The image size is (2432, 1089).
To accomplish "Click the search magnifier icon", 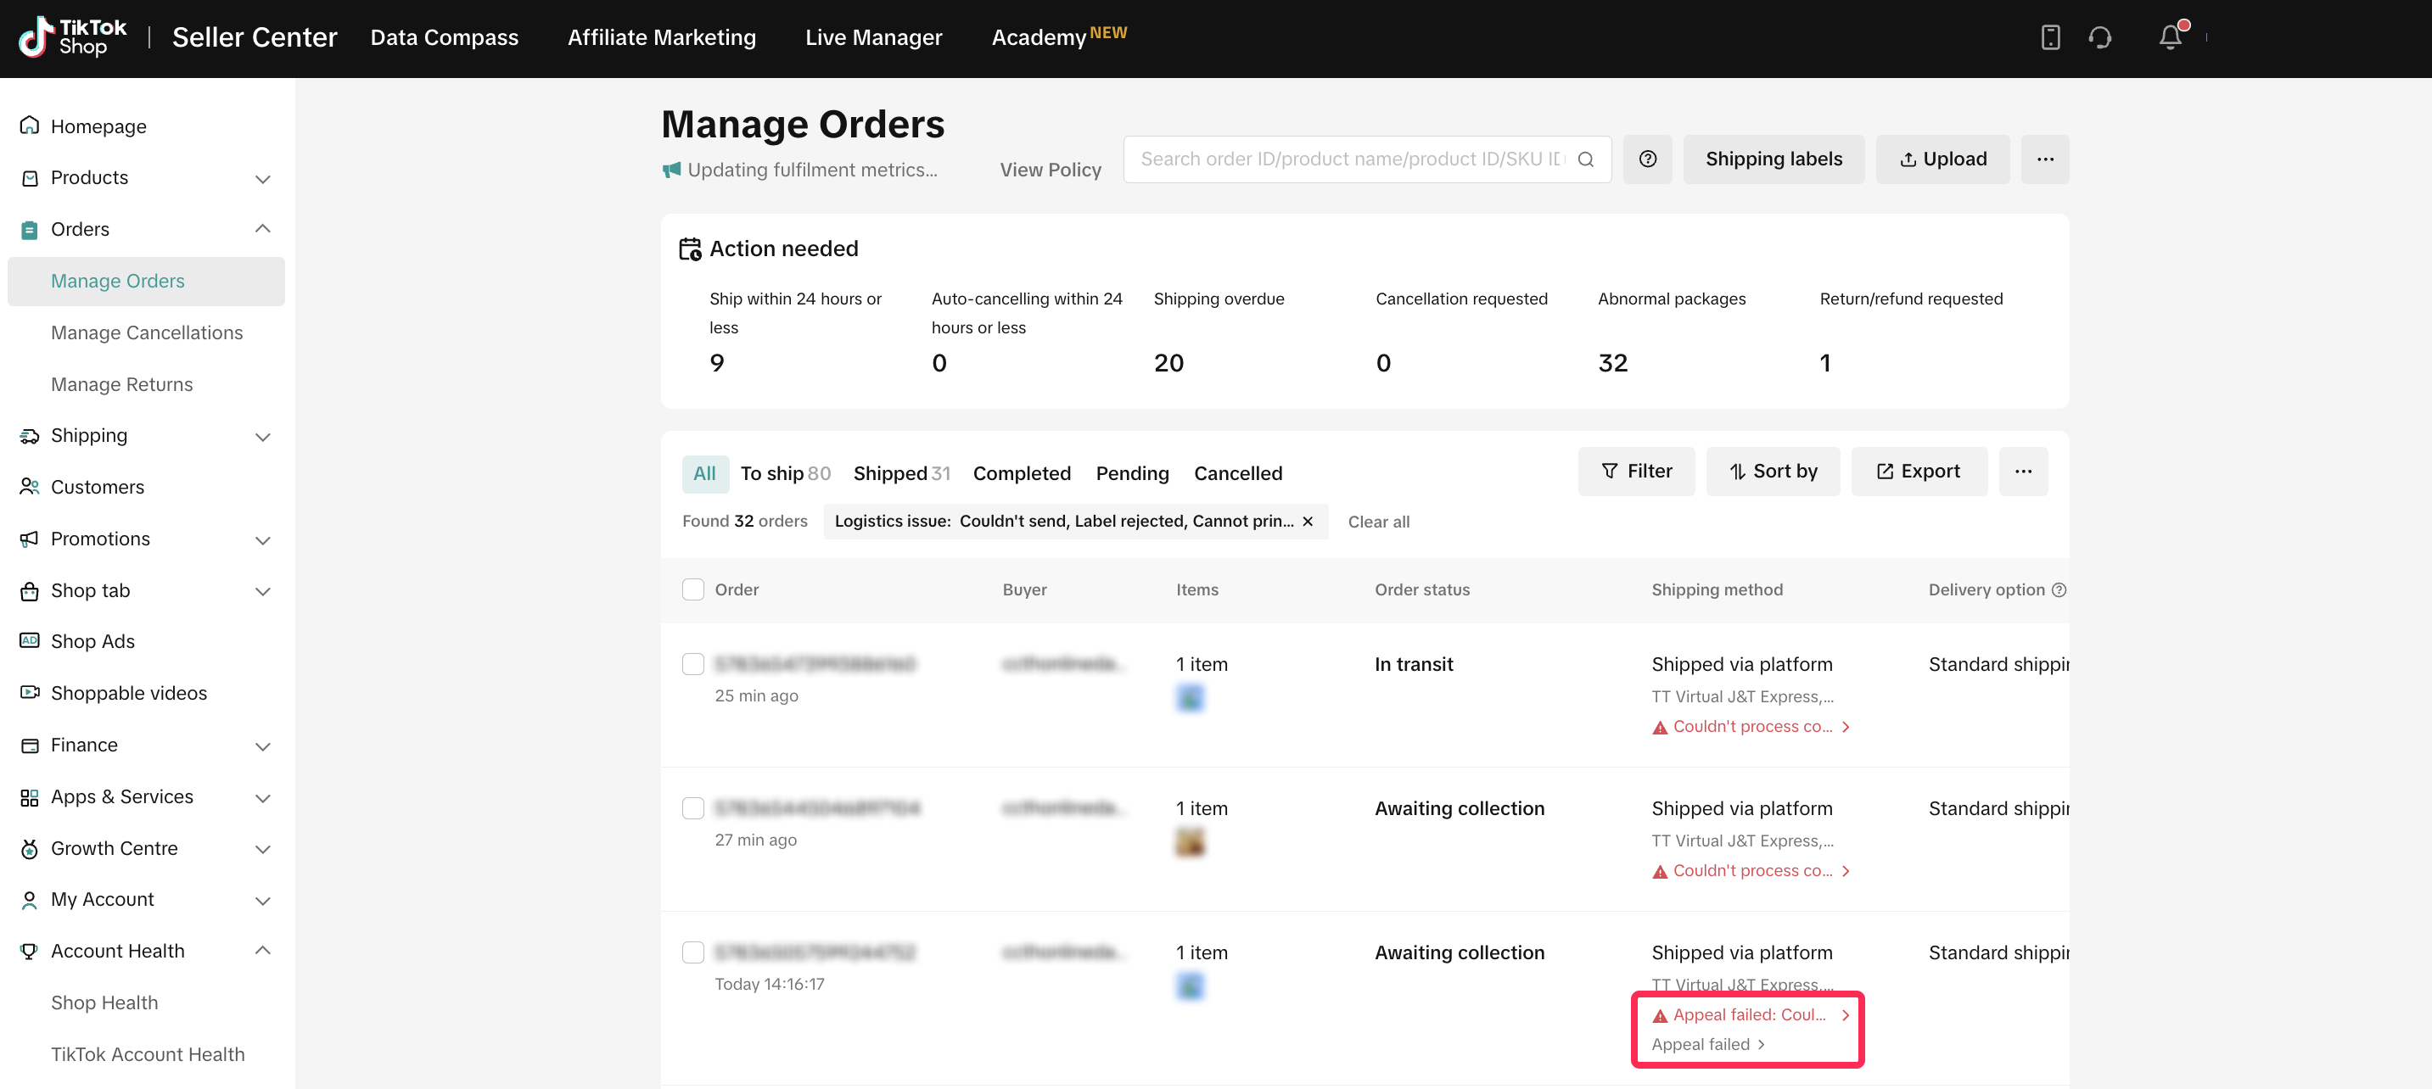I will click(1586, 159).
